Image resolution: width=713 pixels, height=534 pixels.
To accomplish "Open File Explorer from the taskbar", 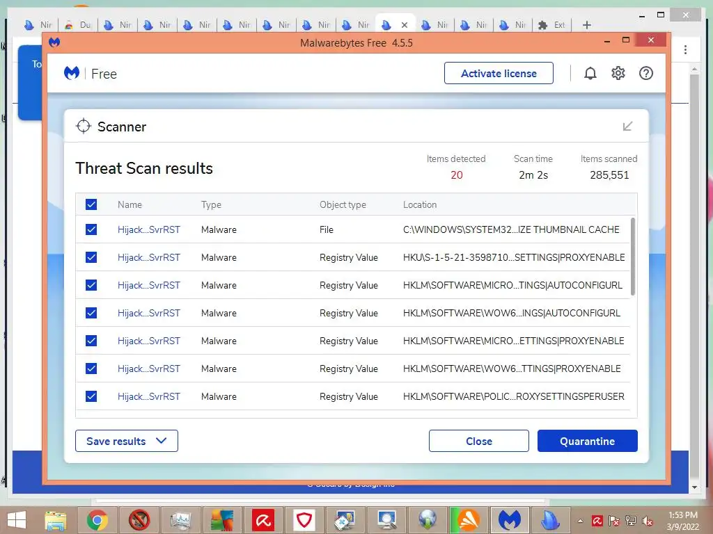I will pos(56,520).
